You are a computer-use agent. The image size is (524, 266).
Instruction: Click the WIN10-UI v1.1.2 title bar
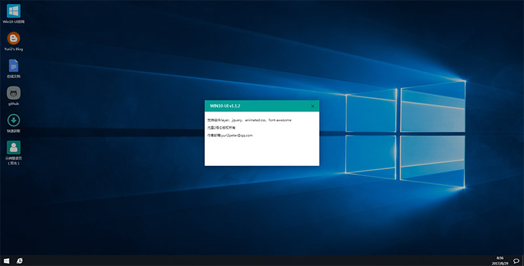tap(255, 106)
